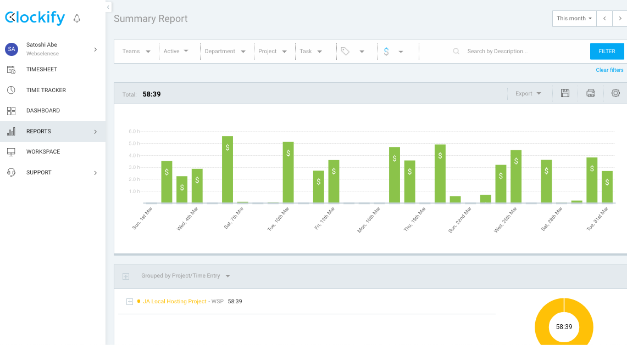The height and width of the screenshot is (345, 627).
Task: Open the Teams filter dropdown
Action: tap(136, 51)
